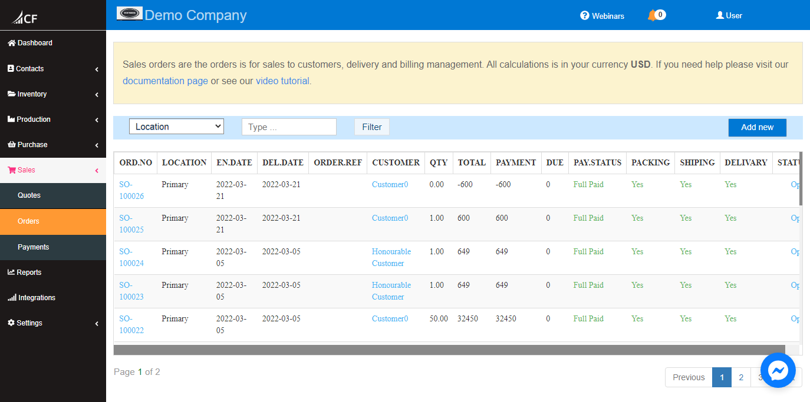Open the Messenger chat bubble
This screenshot has width=810, height=402.
click(778, 370)
